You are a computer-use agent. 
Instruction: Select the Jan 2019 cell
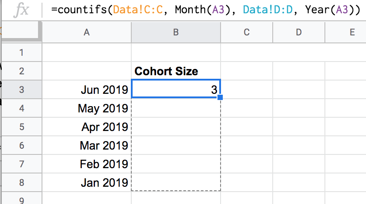(x=86, y=182)
